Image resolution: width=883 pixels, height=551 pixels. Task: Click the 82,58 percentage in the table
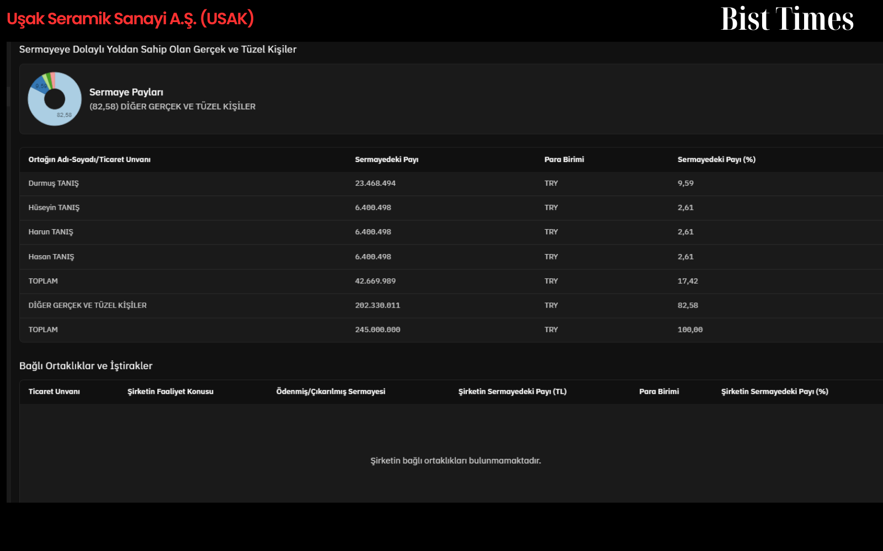pos(688,305)
